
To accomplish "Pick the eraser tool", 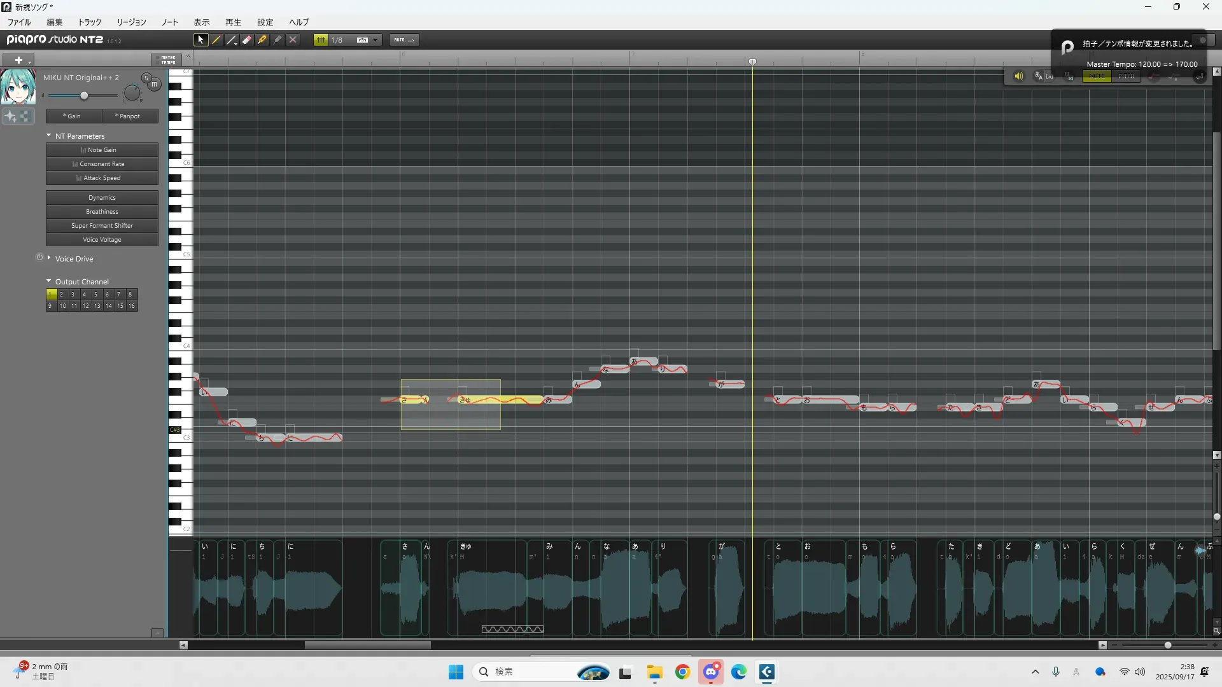I will (x=247, y=39).
